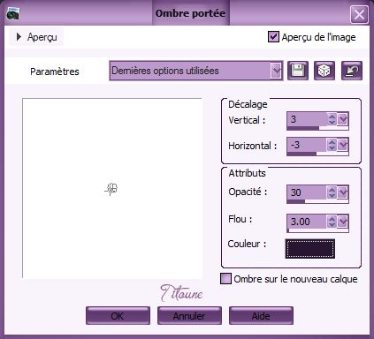
Task: Click the randomize parameters dice icon
Action: (324, 71)
